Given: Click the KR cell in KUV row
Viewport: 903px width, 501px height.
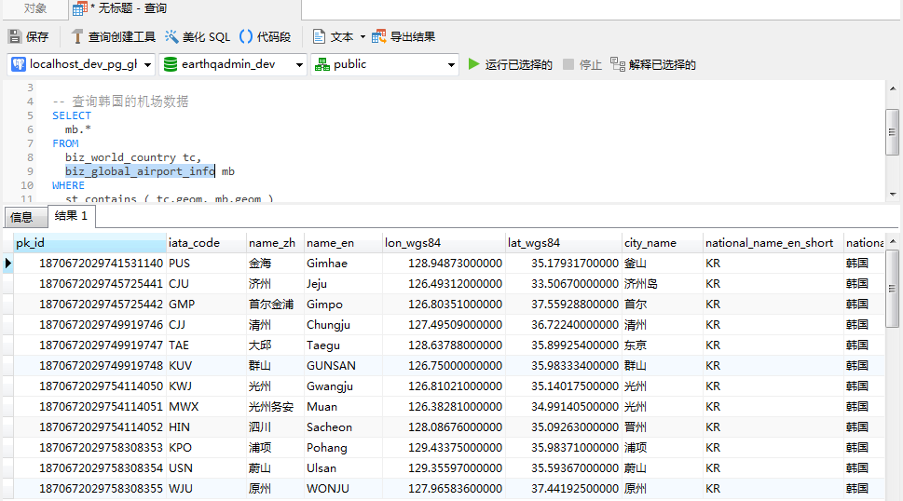Looking at the screenshot, I should [773, 366].
